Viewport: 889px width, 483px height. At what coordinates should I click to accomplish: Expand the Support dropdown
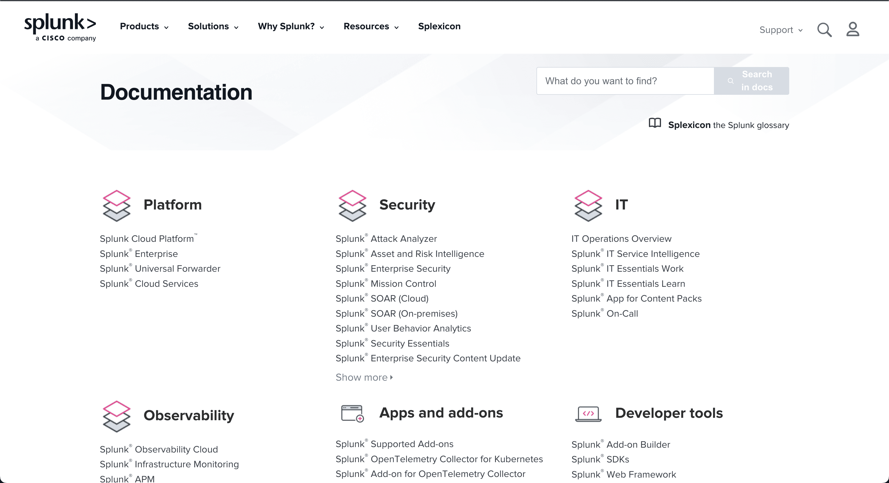pyautogui.click(x=781, y=30)
